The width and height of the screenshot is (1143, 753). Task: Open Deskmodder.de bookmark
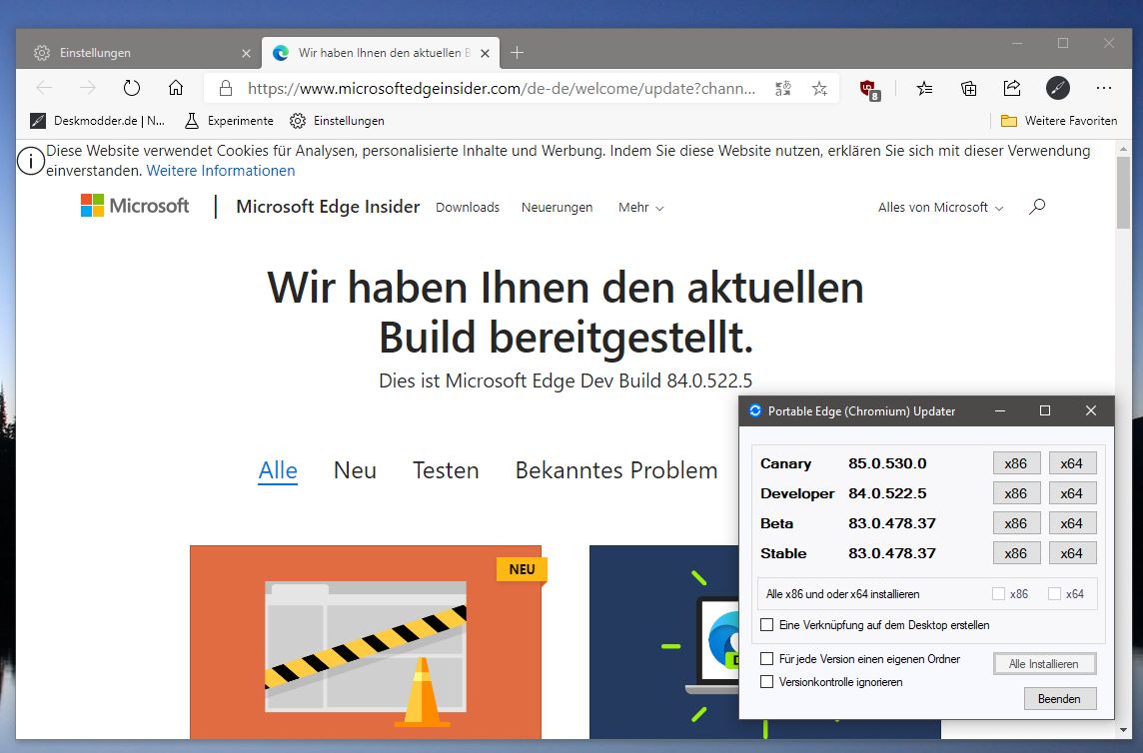[98, 121]
